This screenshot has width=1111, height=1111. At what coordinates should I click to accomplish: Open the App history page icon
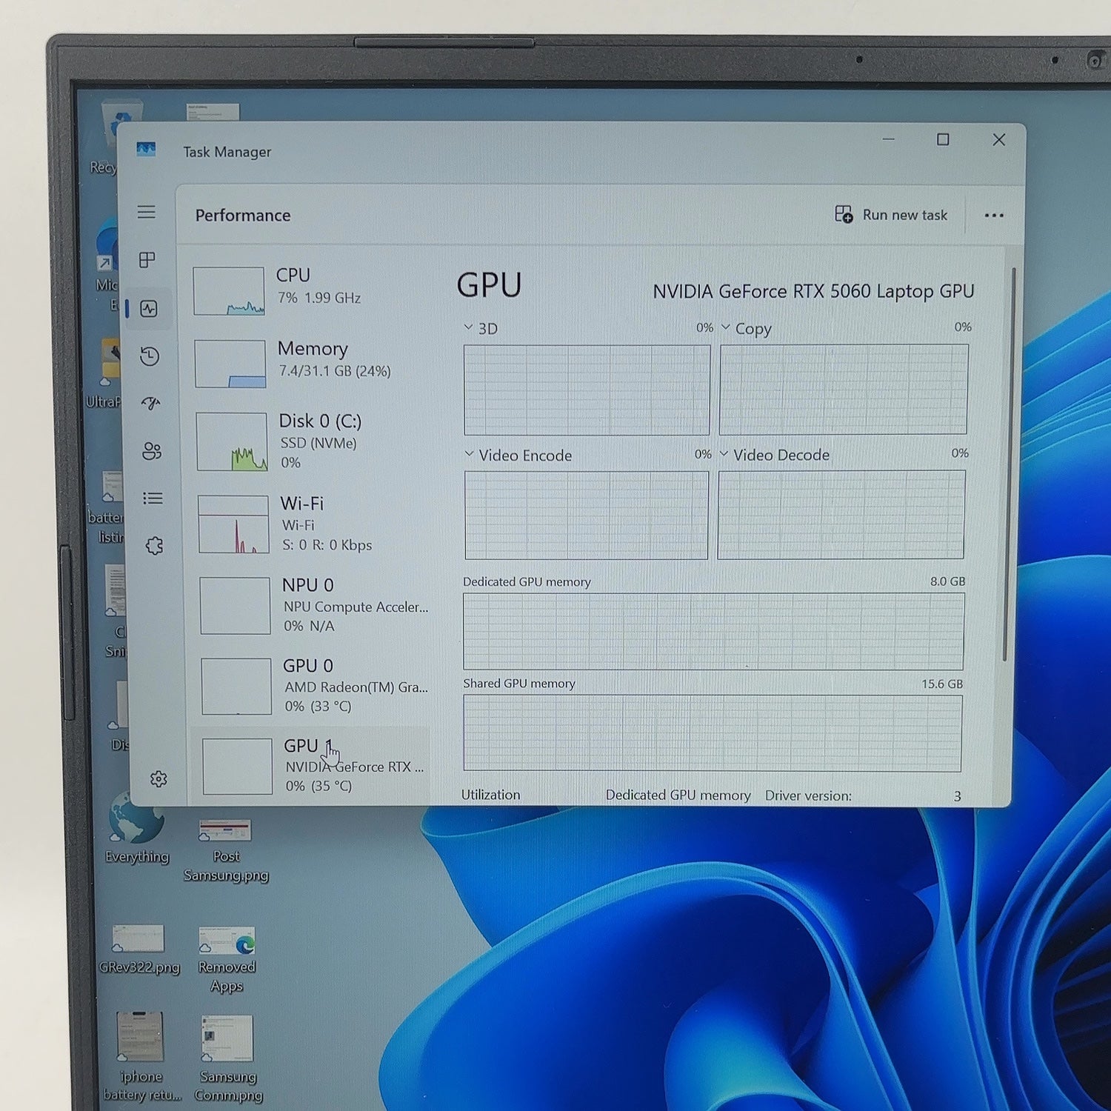pos(150,356)
